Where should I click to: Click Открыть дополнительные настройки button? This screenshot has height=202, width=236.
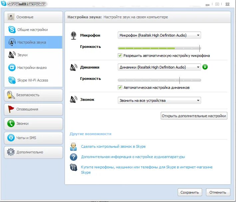[x=194, y=116]
